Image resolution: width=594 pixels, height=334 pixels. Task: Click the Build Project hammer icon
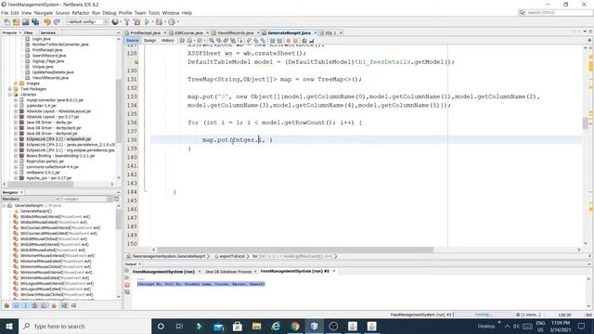pos(127,22)
